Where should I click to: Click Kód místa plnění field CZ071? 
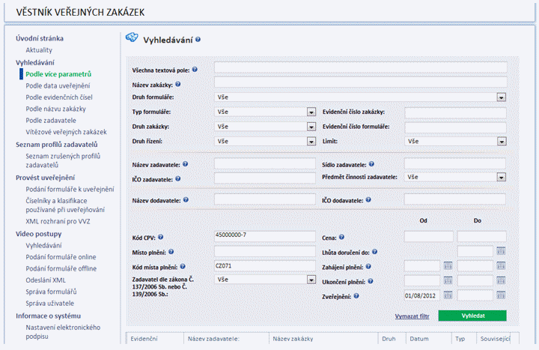point(265,265)
